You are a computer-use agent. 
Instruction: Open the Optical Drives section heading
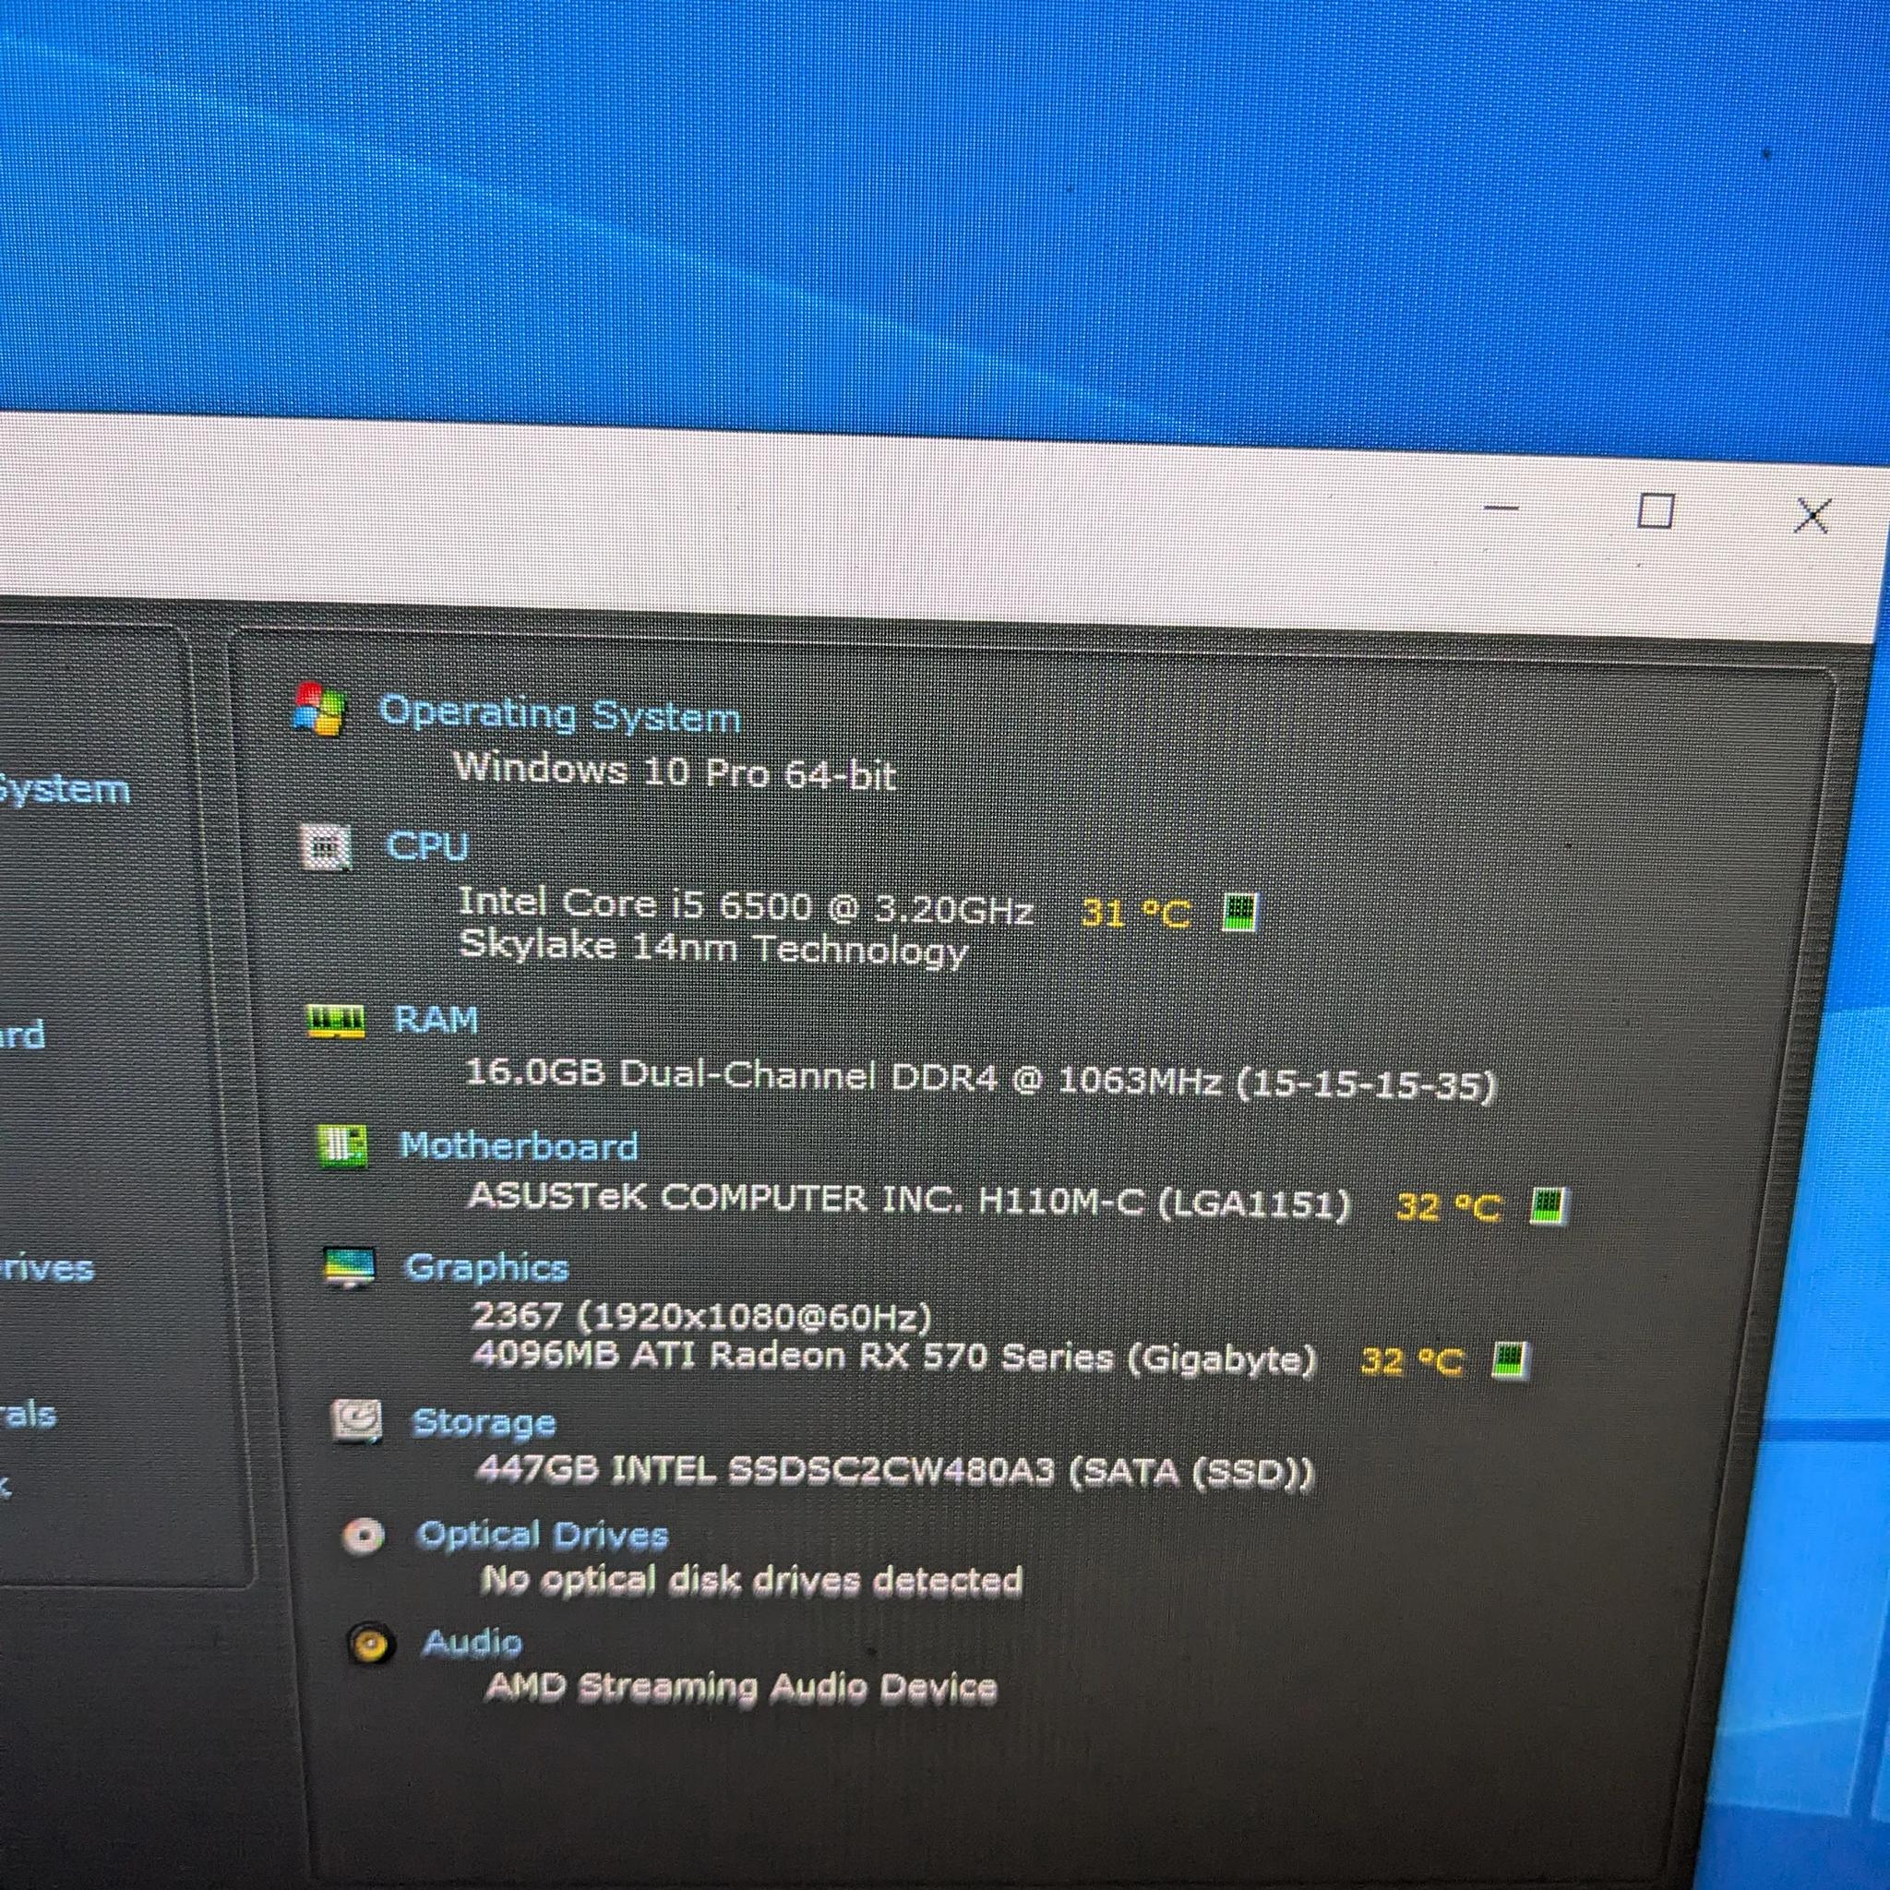pos(543,1534)
